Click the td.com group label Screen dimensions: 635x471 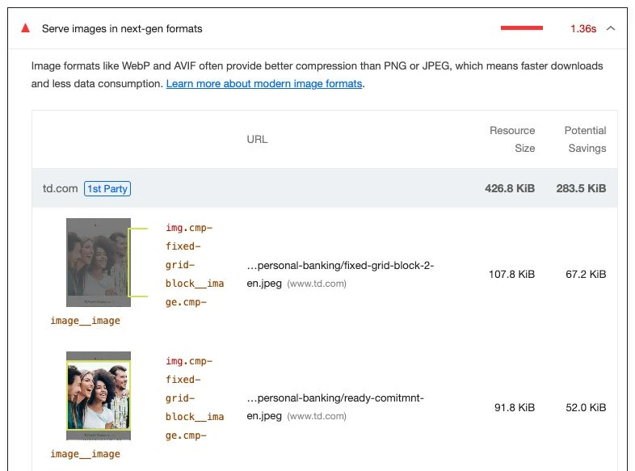pos(60,188)
